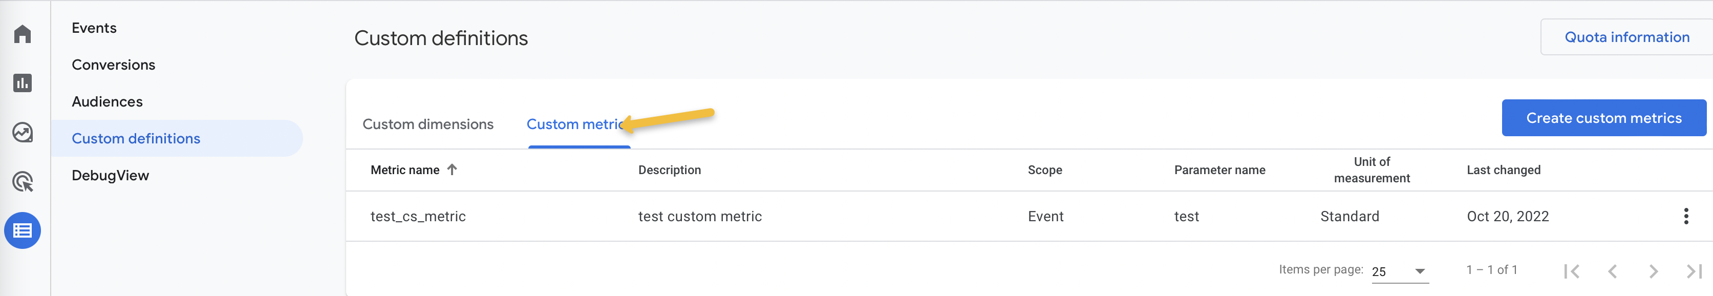Navigate to Events in the menu
Viewport: 1713px width, 296px height.
point(94,28)
